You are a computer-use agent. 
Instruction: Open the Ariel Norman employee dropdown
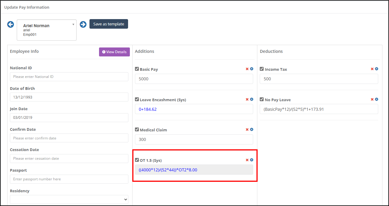(47, 30)
